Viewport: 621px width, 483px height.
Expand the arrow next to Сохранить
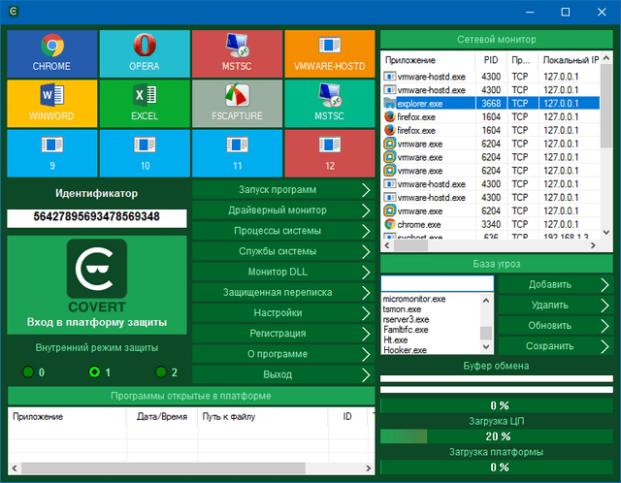[x=605, y=345]
